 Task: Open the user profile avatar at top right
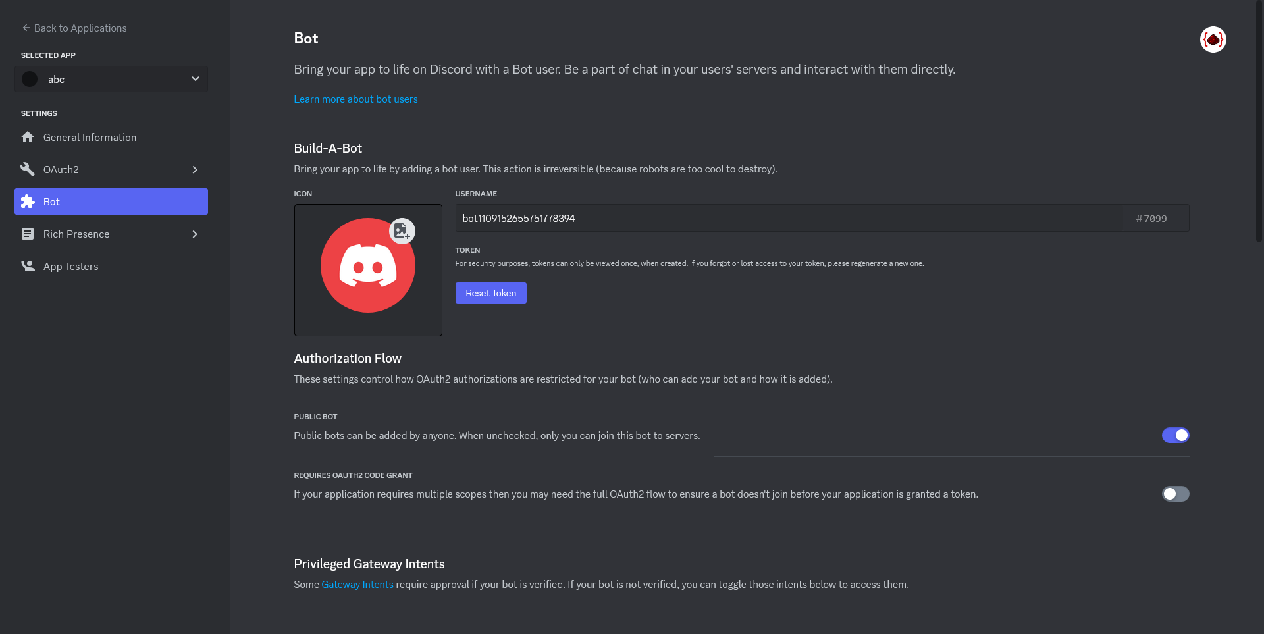(1213, 40)
